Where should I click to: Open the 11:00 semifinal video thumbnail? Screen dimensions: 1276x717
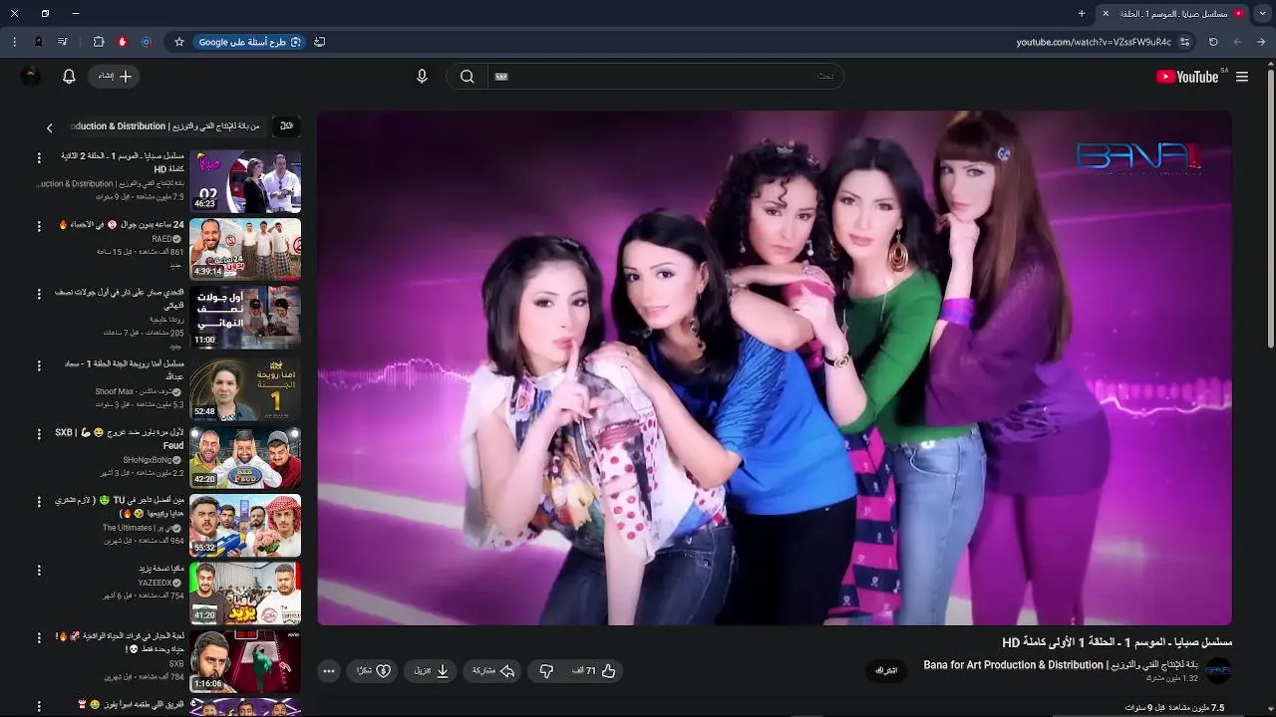[245, 318]
